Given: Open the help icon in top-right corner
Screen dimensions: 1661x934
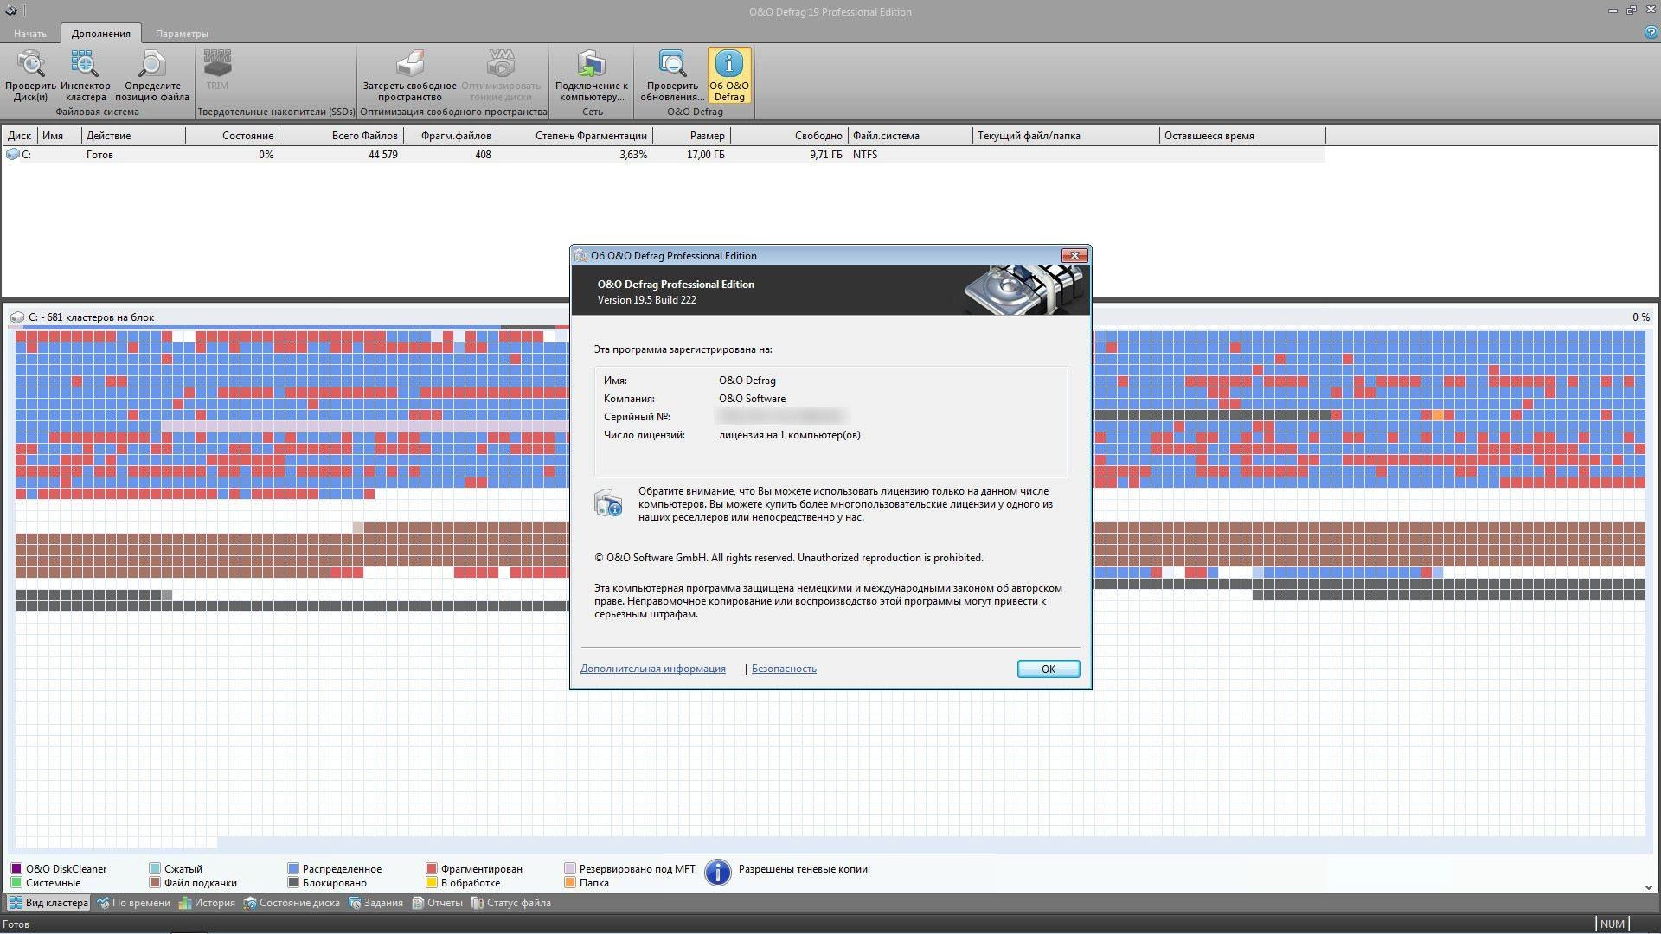Looking at the screenshot, I should click(1650, 32).
